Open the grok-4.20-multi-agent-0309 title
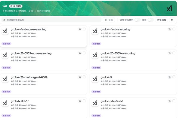 click(29, 77)
